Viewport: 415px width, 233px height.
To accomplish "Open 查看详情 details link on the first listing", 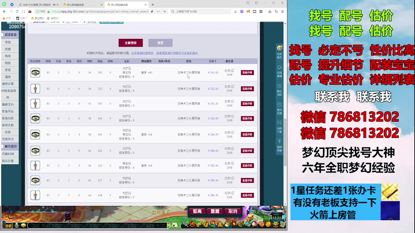I will pyautogui.click(x=247, y=72).
